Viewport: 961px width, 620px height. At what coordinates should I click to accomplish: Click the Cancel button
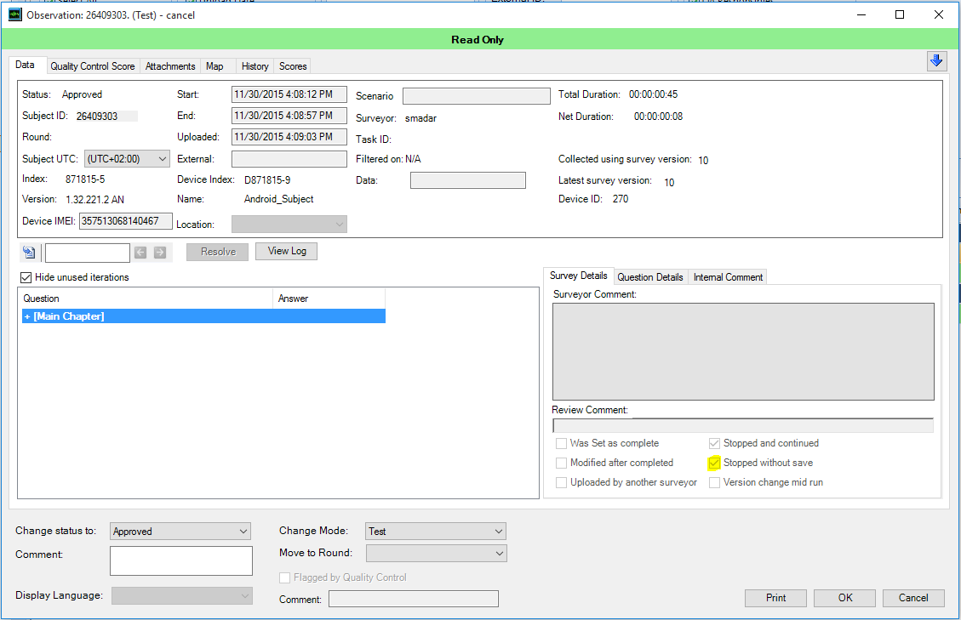[913, 598]
